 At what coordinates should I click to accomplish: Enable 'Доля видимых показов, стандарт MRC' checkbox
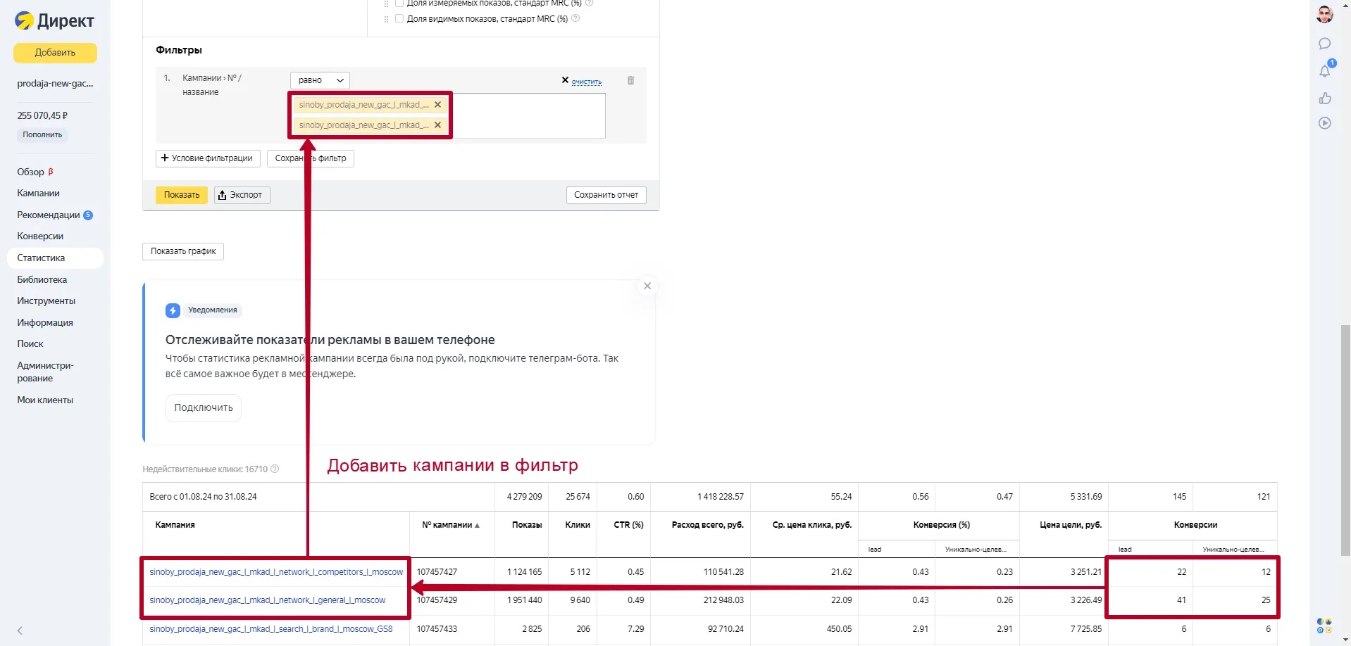coord(399,19)
